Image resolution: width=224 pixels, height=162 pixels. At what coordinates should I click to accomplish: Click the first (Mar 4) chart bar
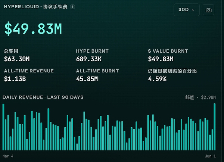coord(3,127)
